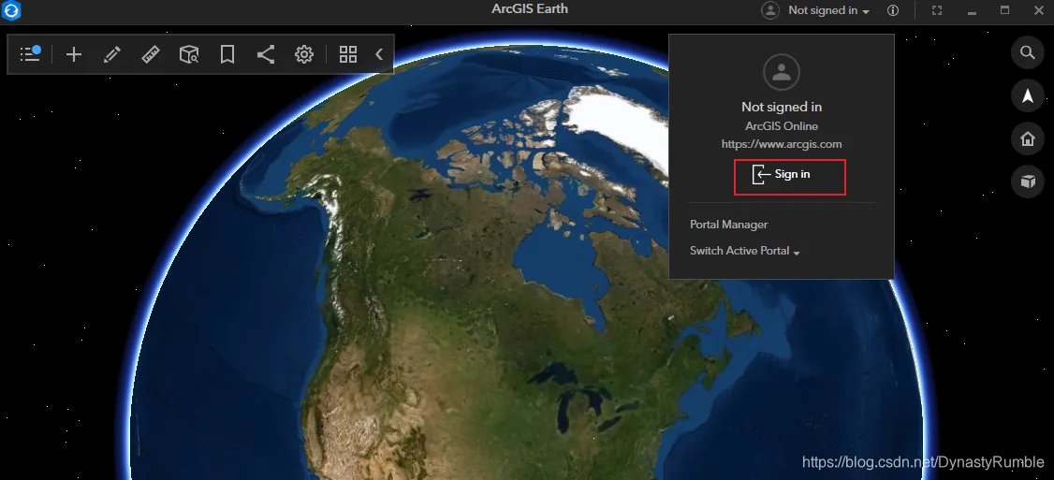
Task: Click the Share icon in toolbar
Action: [266, 54]
